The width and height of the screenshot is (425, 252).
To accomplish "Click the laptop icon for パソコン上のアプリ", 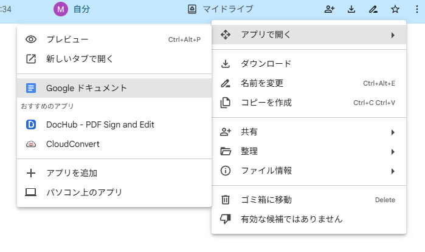I will point(31,192).
